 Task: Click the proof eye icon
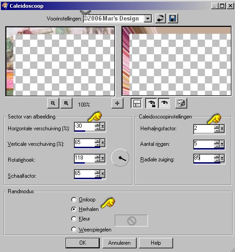164,103
